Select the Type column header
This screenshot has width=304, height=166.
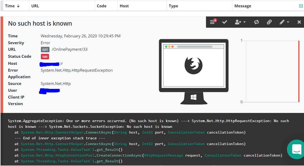[x=173, y=6]
